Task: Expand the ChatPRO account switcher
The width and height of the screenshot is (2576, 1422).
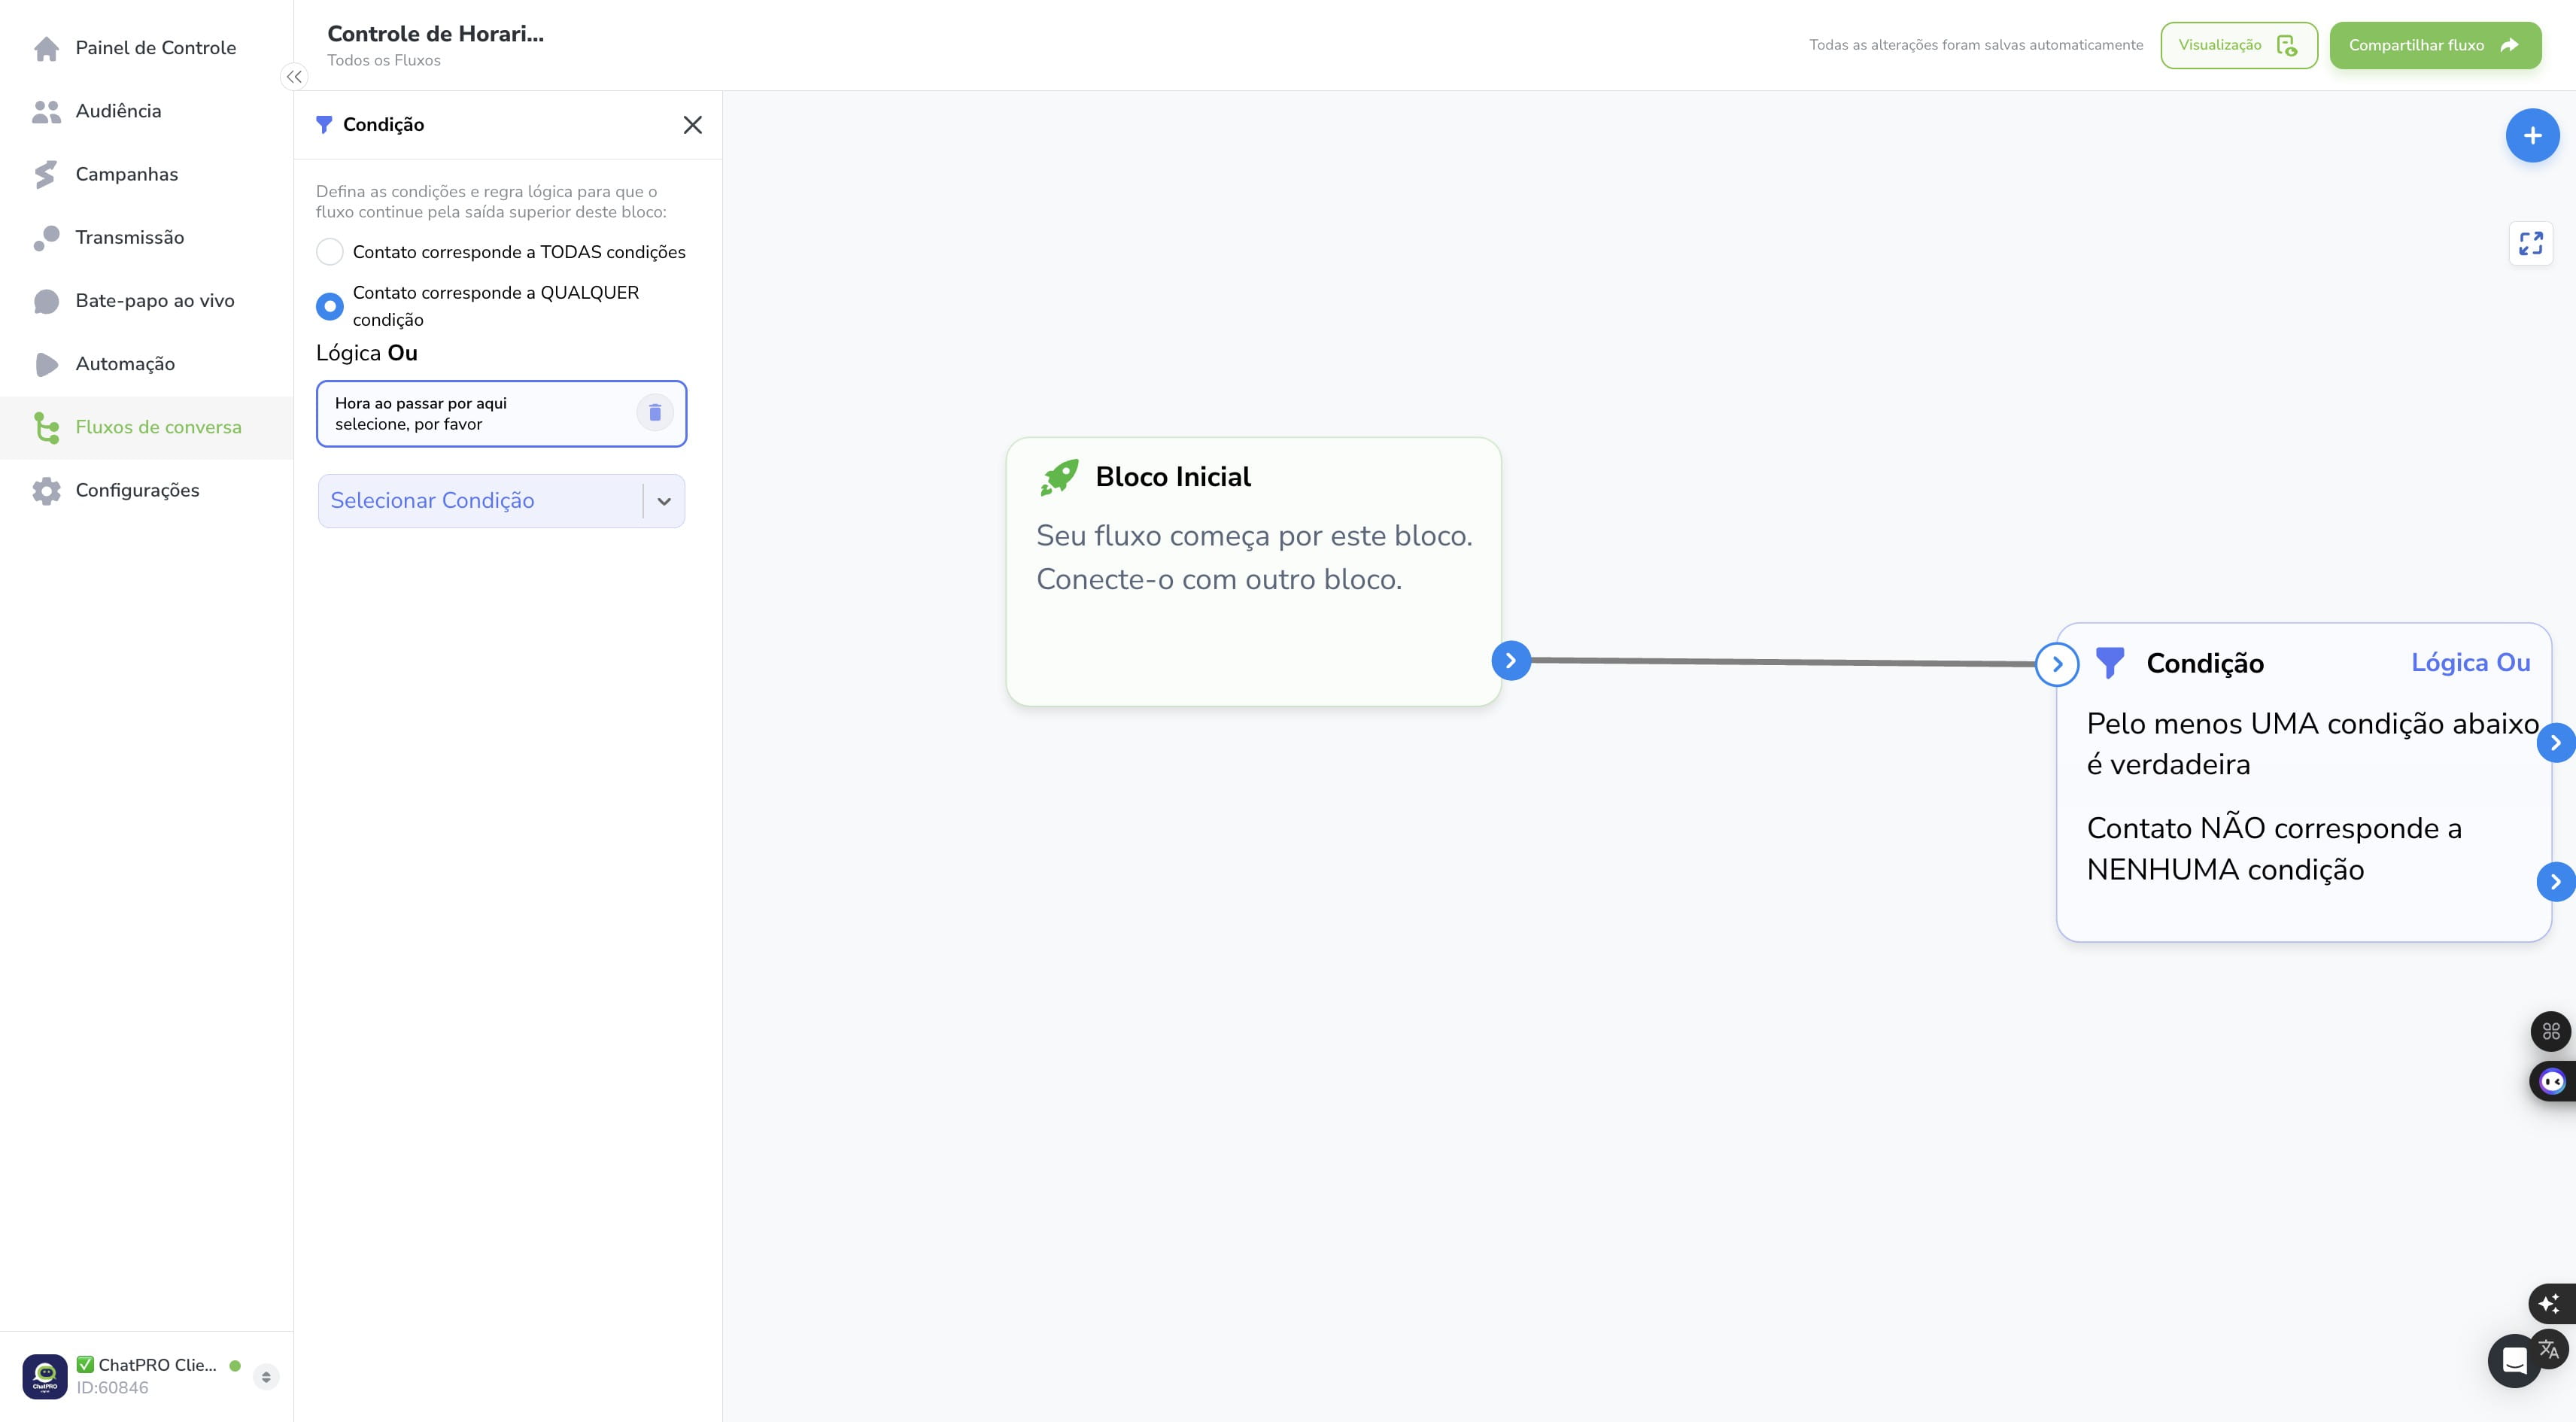Action: click(266, 1376)
